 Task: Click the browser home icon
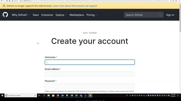10,1
